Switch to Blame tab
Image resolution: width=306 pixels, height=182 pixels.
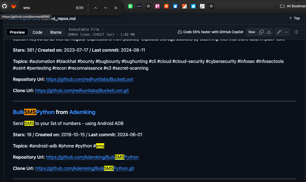pos(56,32)
